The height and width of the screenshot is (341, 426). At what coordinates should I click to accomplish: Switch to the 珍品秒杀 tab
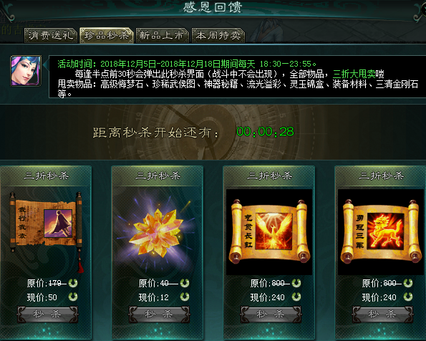tap(106, 35)
